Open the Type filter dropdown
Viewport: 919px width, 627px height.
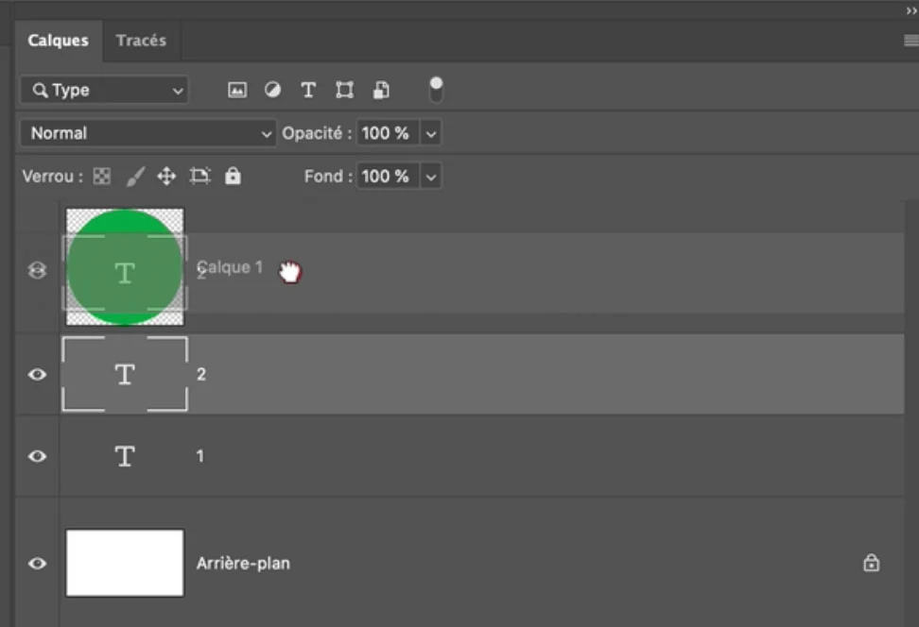coord(104,90)
